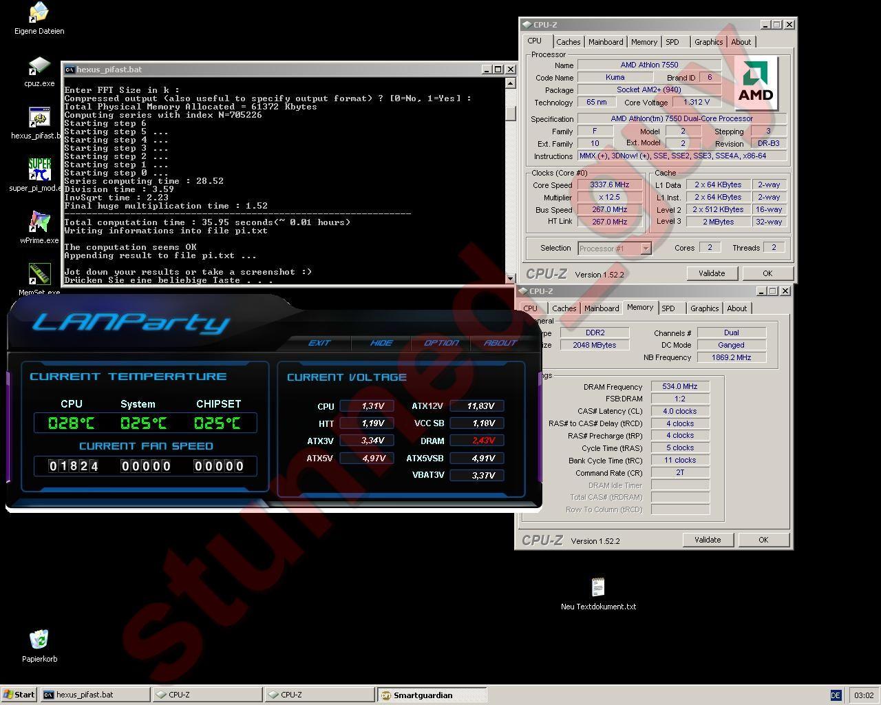
Task: Click the CAS# Latency 4.0 clocks value
Action: click(680, 411)
